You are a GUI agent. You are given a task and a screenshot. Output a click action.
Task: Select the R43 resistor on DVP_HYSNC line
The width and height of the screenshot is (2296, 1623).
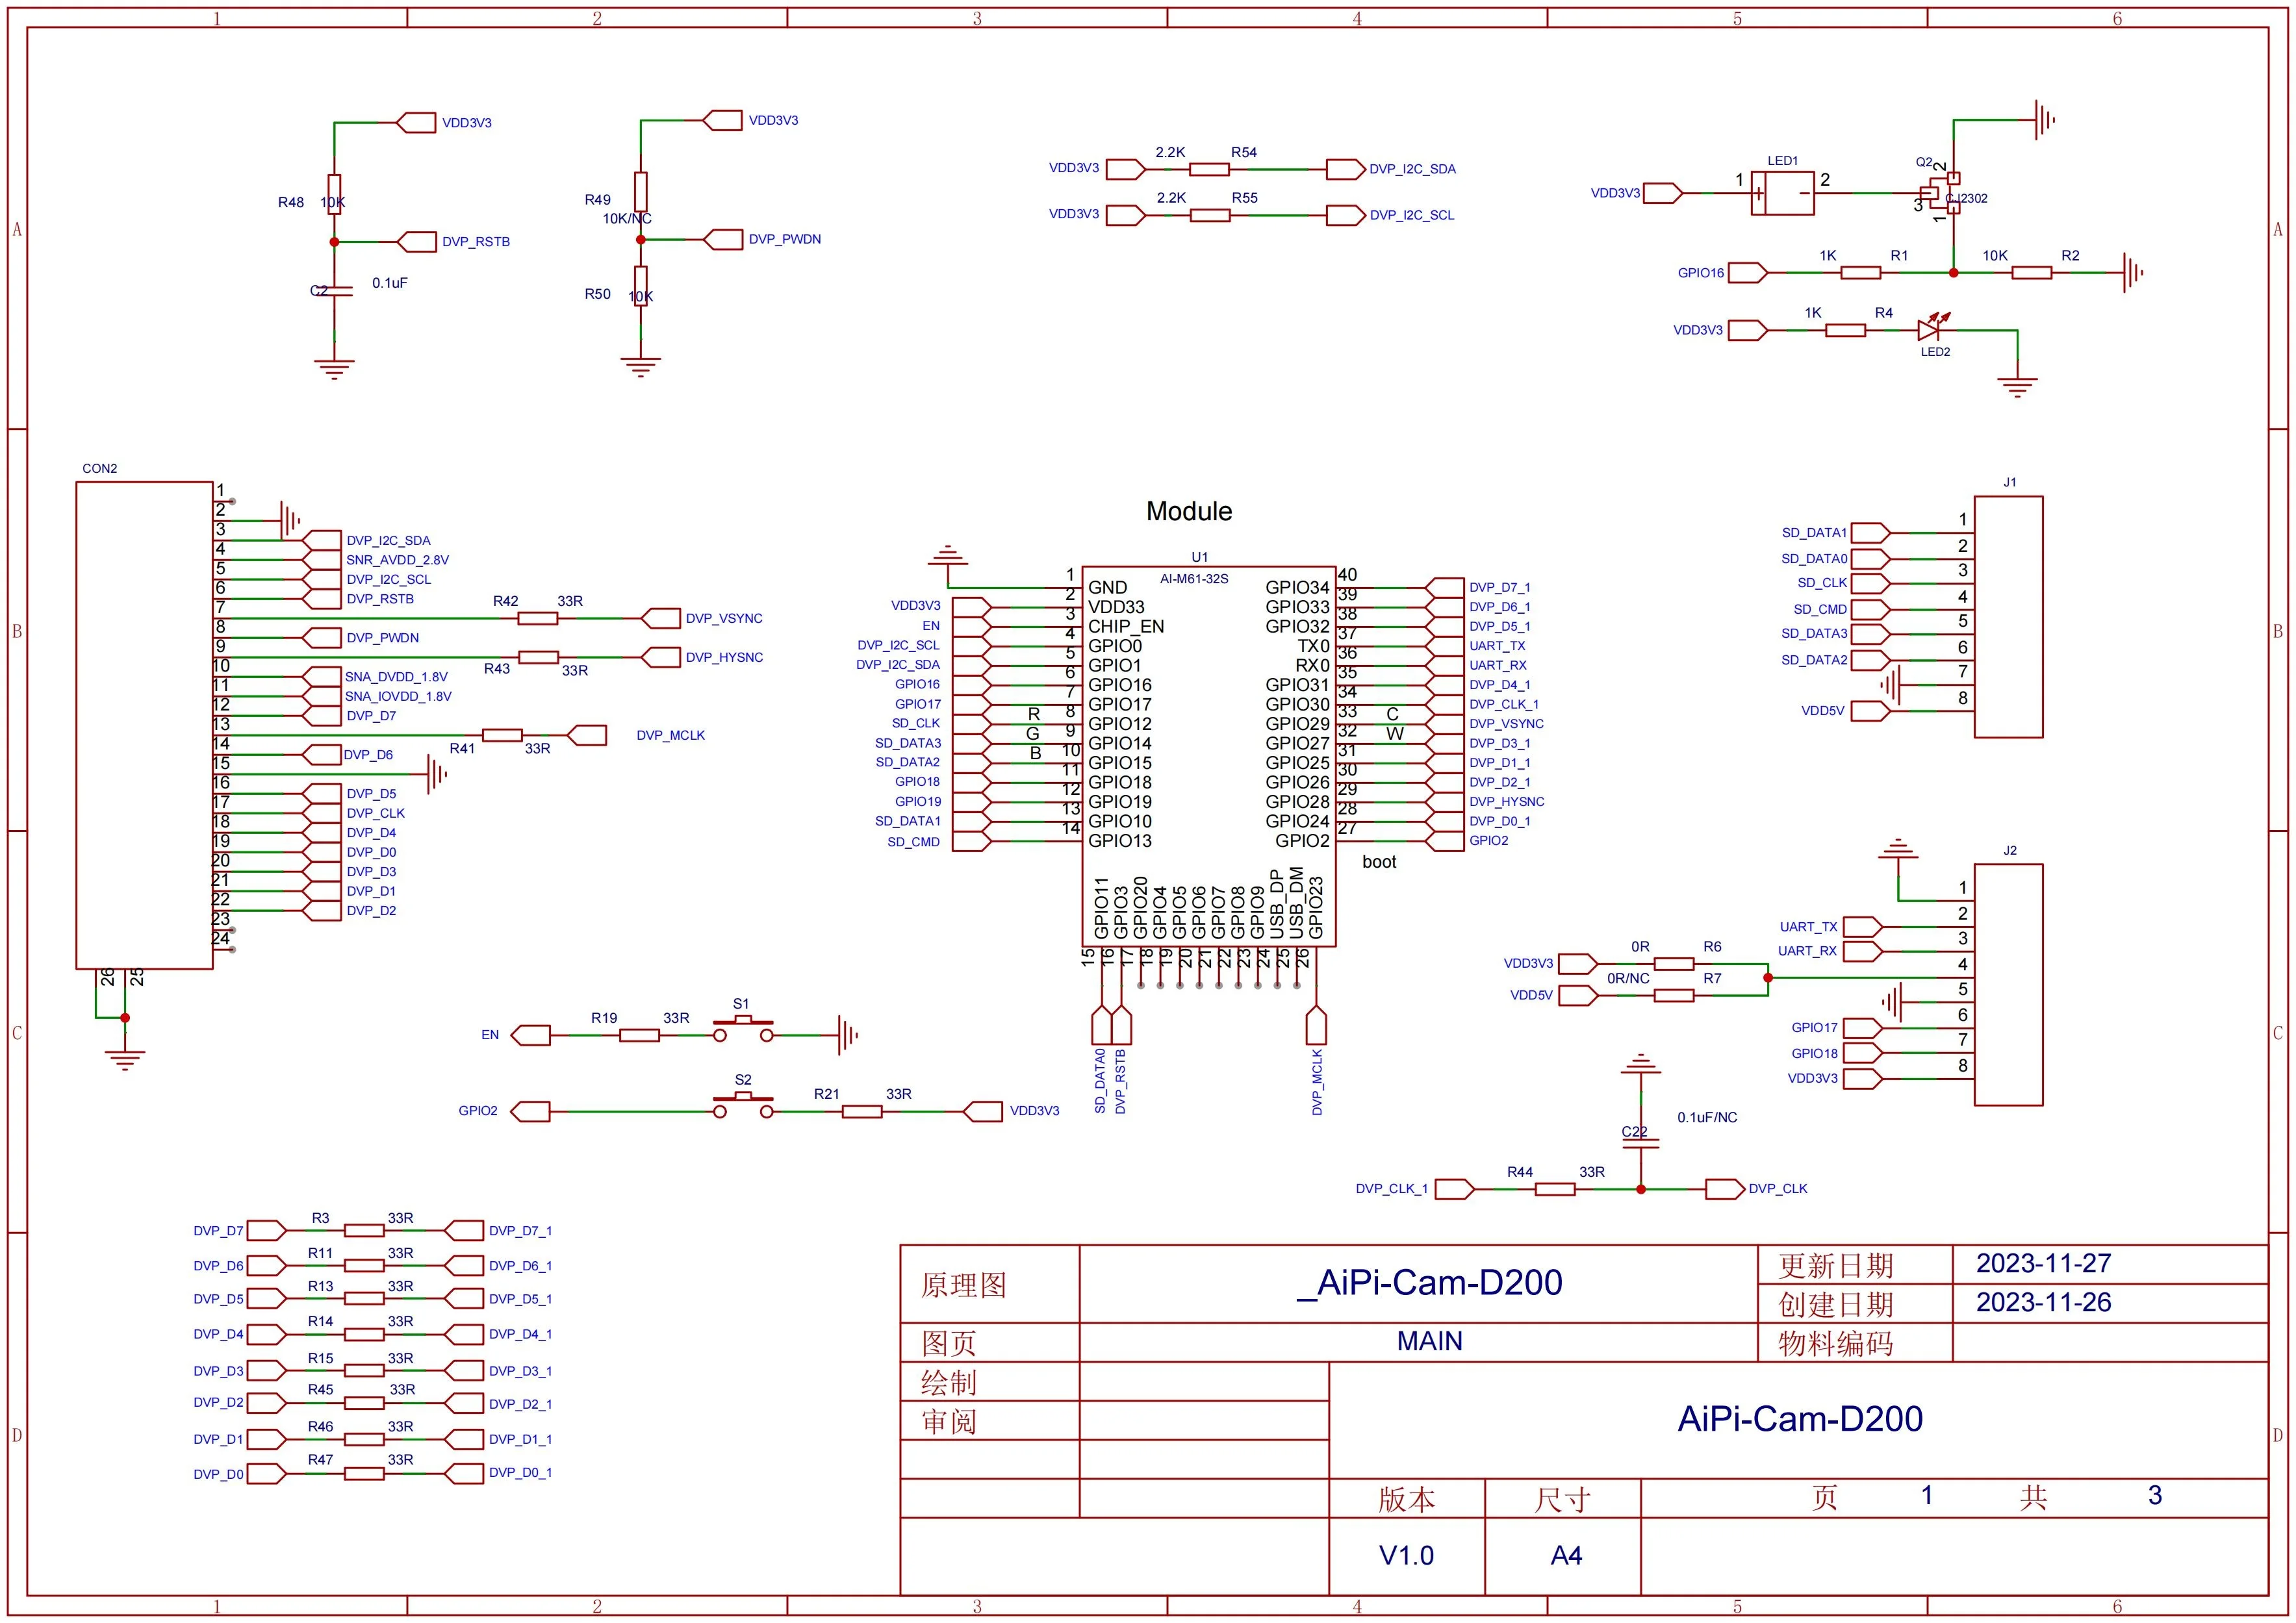coord(538,657)
